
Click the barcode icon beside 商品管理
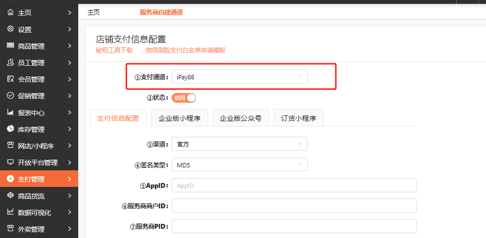[x=11, y=46]
